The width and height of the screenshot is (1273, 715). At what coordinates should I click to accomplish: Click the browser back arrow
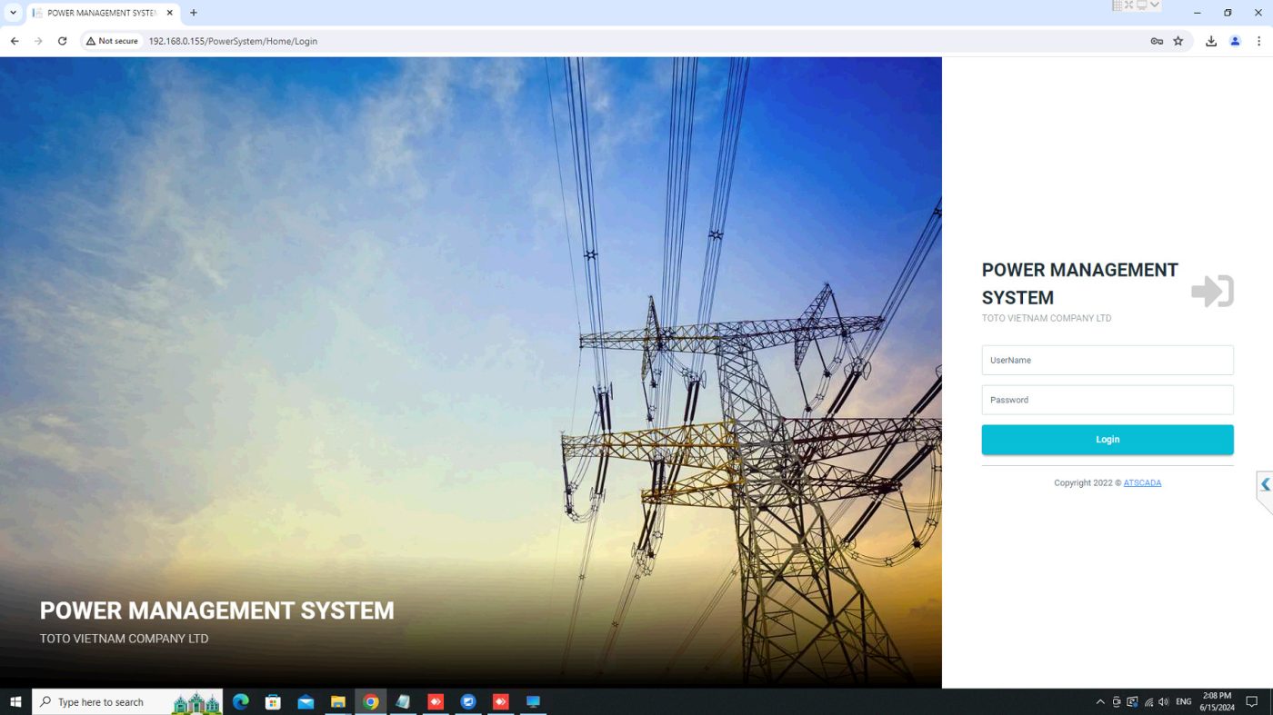pyautogui.click(x=15, y=41)
